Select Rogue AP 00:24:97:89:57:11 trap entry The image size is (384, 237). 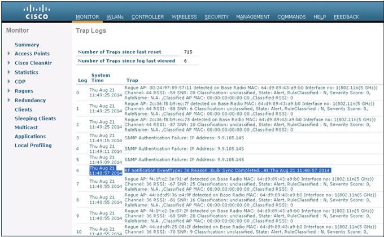pyautogui.click(x=251, y=93)
